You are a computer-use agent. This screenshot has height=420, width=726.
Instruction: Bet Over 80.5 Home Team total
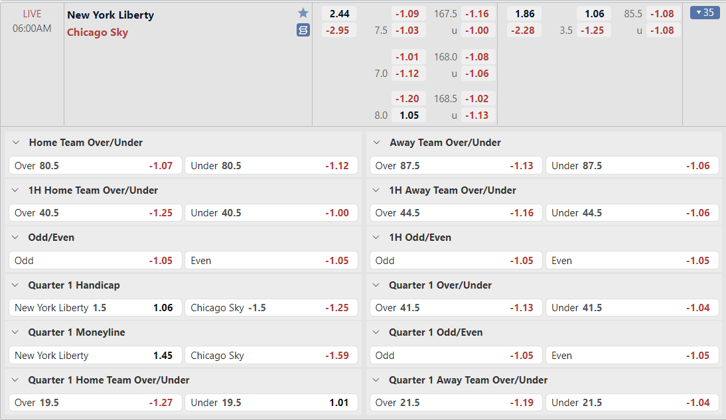(x=95, y=166)
